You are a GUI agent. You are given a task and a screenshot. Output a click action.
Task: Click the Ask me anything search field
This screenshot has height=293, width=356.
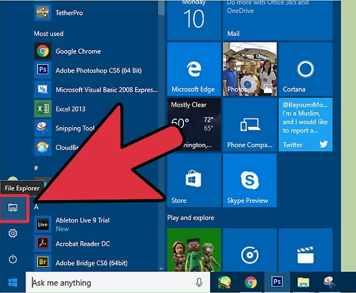[x=110, y=282]
